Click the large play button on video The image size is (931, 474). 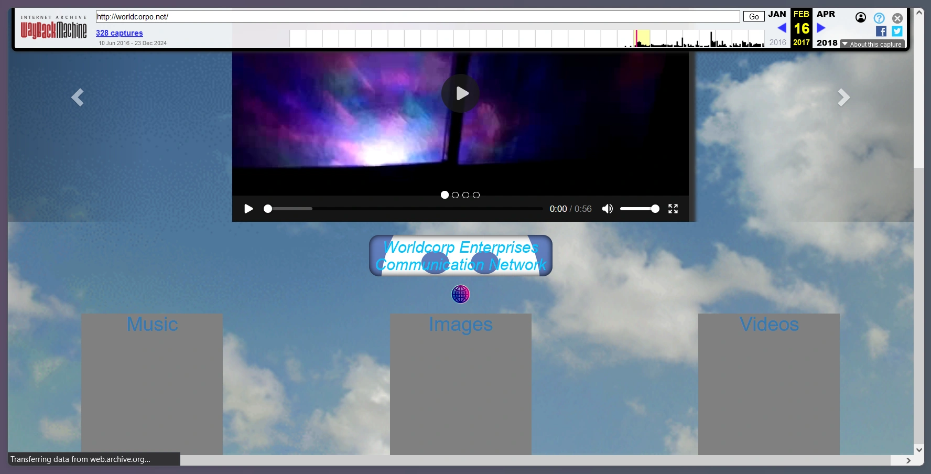pyautogui.click(x=460, y=93)
